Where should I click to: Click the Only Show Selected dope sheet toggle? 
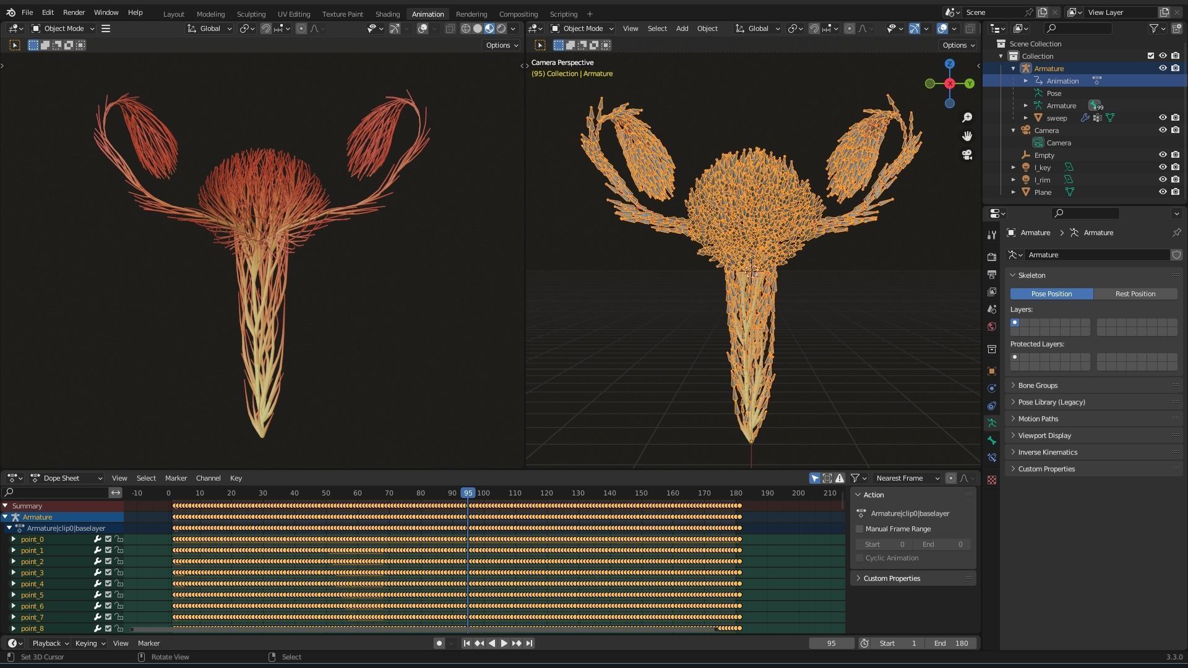pyautogui.click(x=815, y=478)
